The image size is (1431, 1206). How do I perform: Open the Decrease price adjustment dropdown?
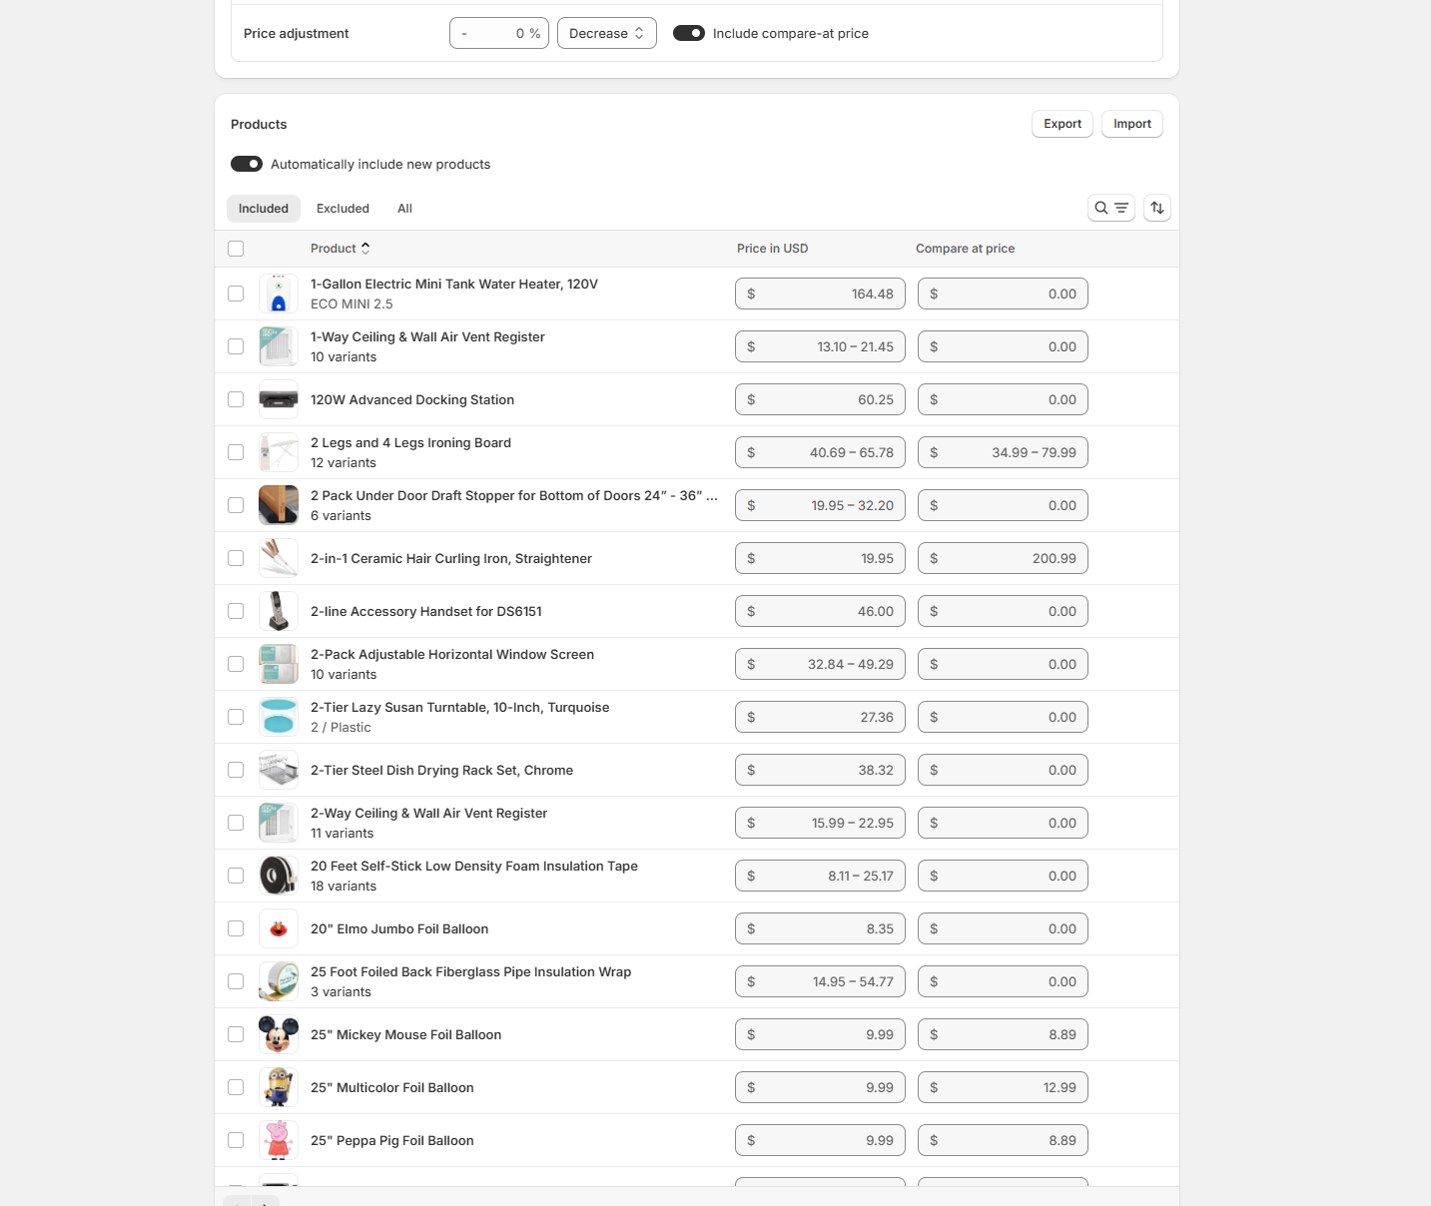(607, 33)
